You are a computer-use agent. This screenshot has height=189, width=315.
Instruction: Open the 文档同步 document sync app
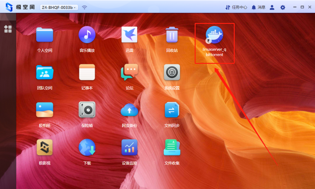[x=172, y=110]
